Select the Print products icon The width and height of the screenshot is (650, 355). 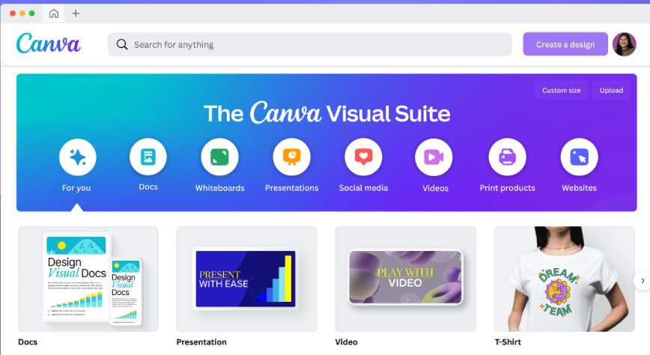click(x=507, y=157)
